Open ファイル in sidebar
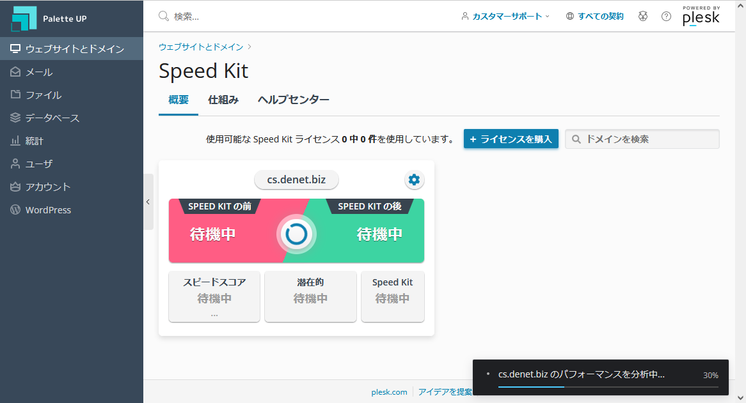The image size is (746, 403). (72, 95)
